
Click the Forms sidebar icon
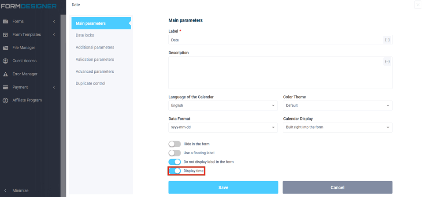(6, 21)
